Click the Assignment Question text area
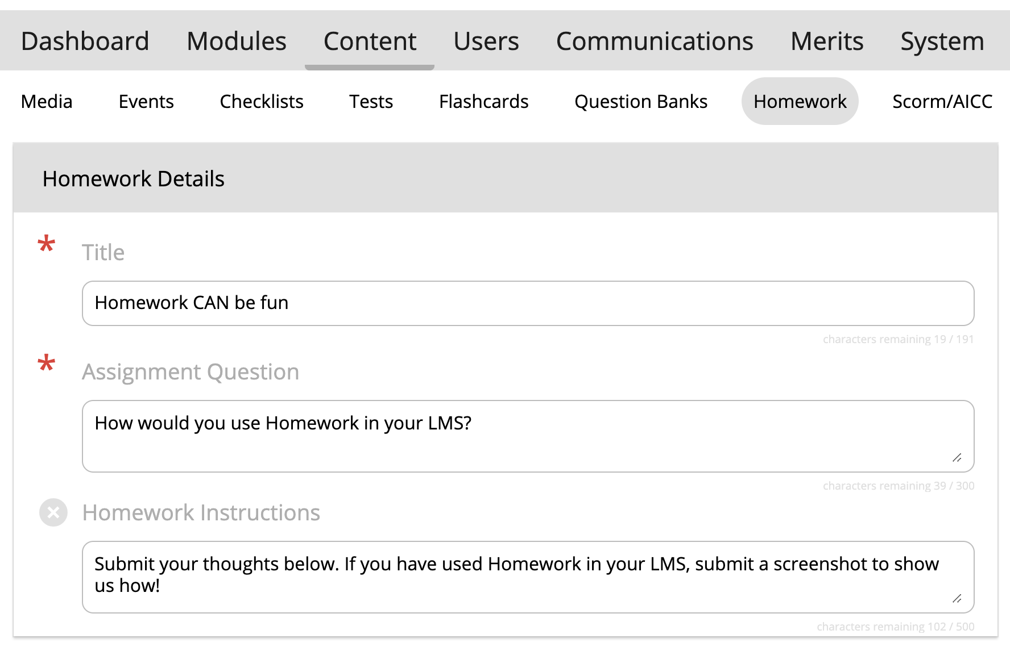Viewport: 1010px width, 651px height. (x=528, y=436)
